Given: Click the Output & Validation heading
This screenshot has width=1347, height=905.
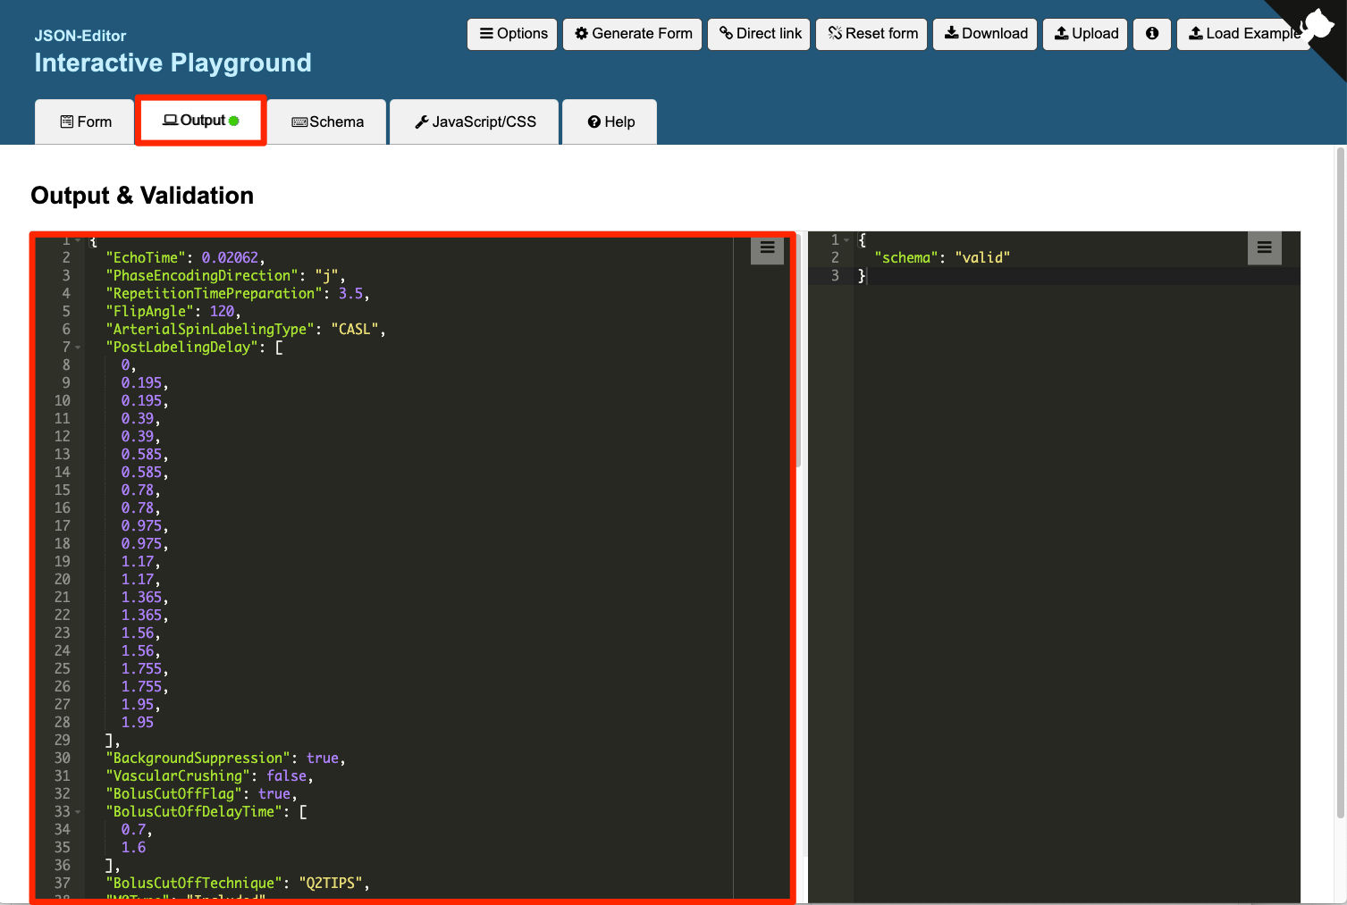Looking at the screenshot, I should coord(142,196).
